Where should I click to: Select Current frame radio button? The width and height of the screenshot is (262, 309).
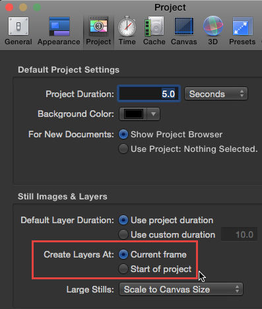tap(123, 254)
